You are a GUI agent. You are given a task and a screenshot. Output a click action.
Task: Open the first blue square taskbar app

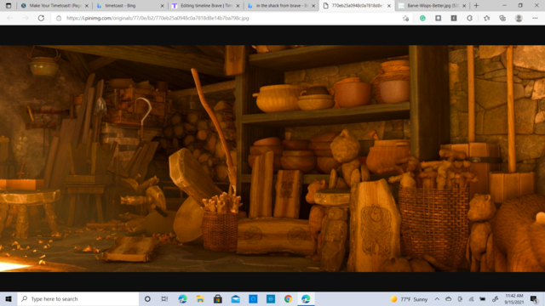(253, 298)
